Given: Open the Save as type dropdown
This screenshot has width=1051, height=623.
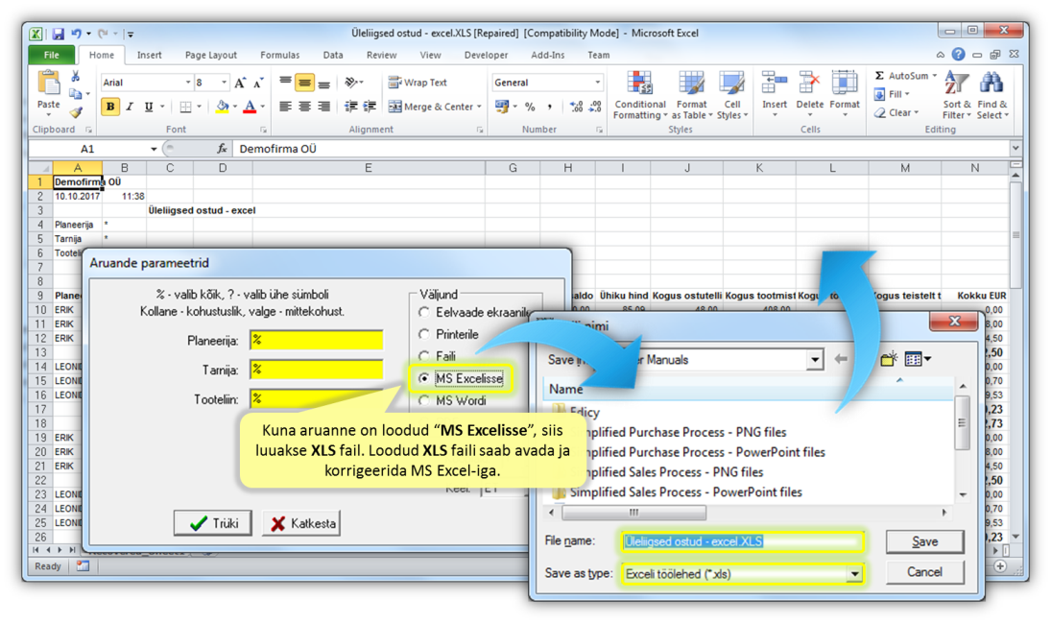Looking at the screenshot, I should point(854,574).
